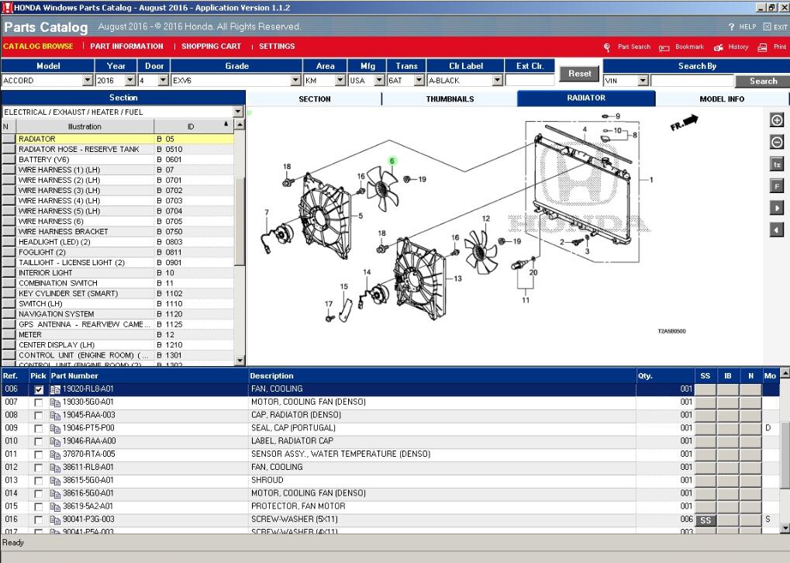Check pick box for ref 012 fan
This screenshot has height=563, width=790.
[x=39, y=468]
